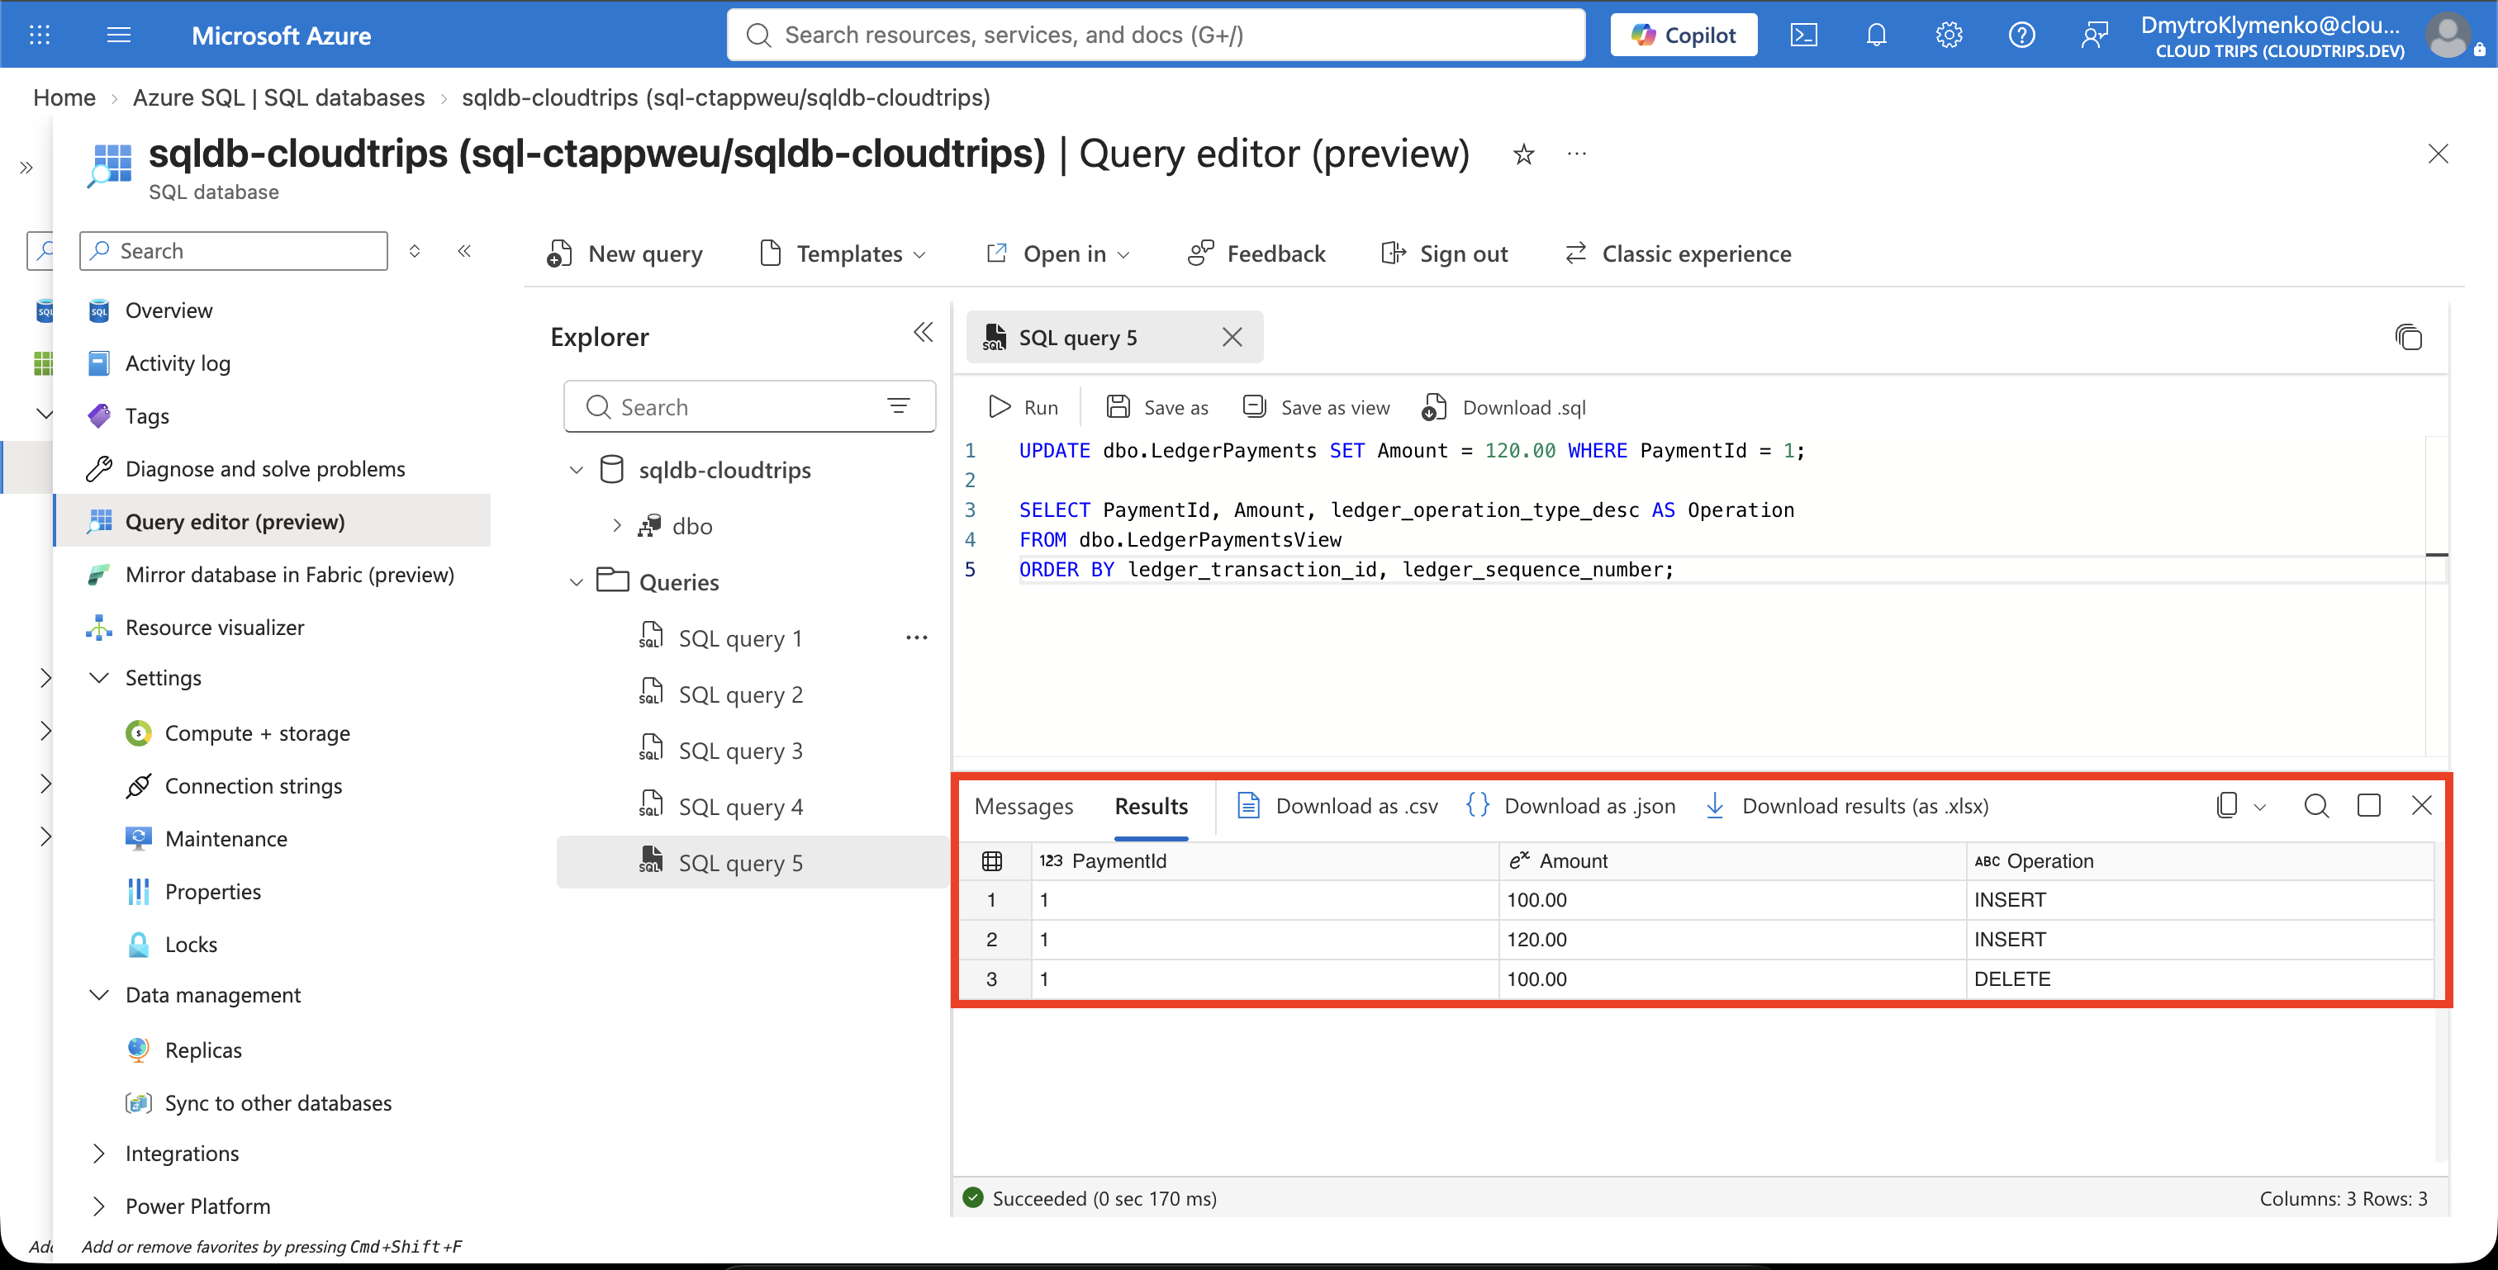
Task: Navigate to Azure SQL | SQL databases breadcrumb
Action: [x=279, y=98]
